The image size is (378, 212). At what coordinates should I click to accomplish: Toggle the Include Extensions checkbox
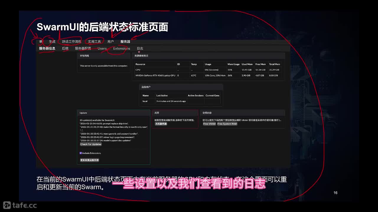(81, 153)
